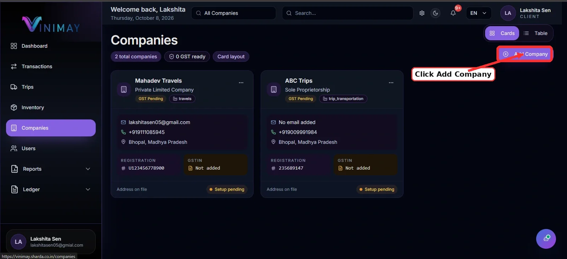567x259 pixels.
Task: Toggle dark mode moon icon
Action: tap(435, 13)
